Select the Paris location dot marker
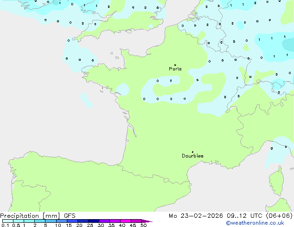Viewport: 294px width, 227px height. point(175,65)
